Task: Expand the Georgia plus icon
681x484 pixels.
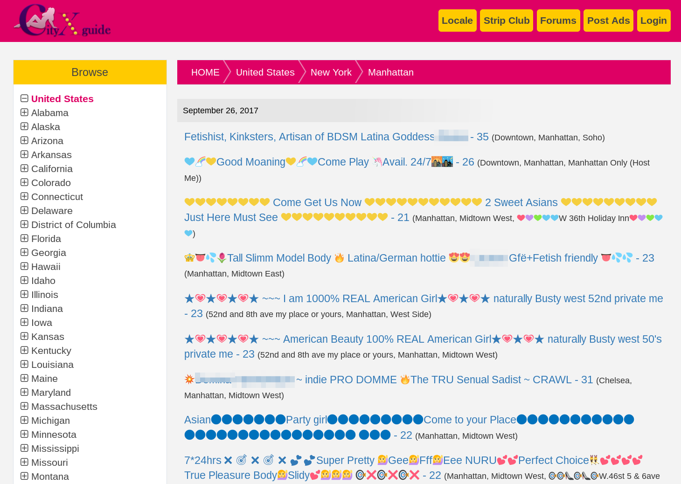Action: point(24,252)
